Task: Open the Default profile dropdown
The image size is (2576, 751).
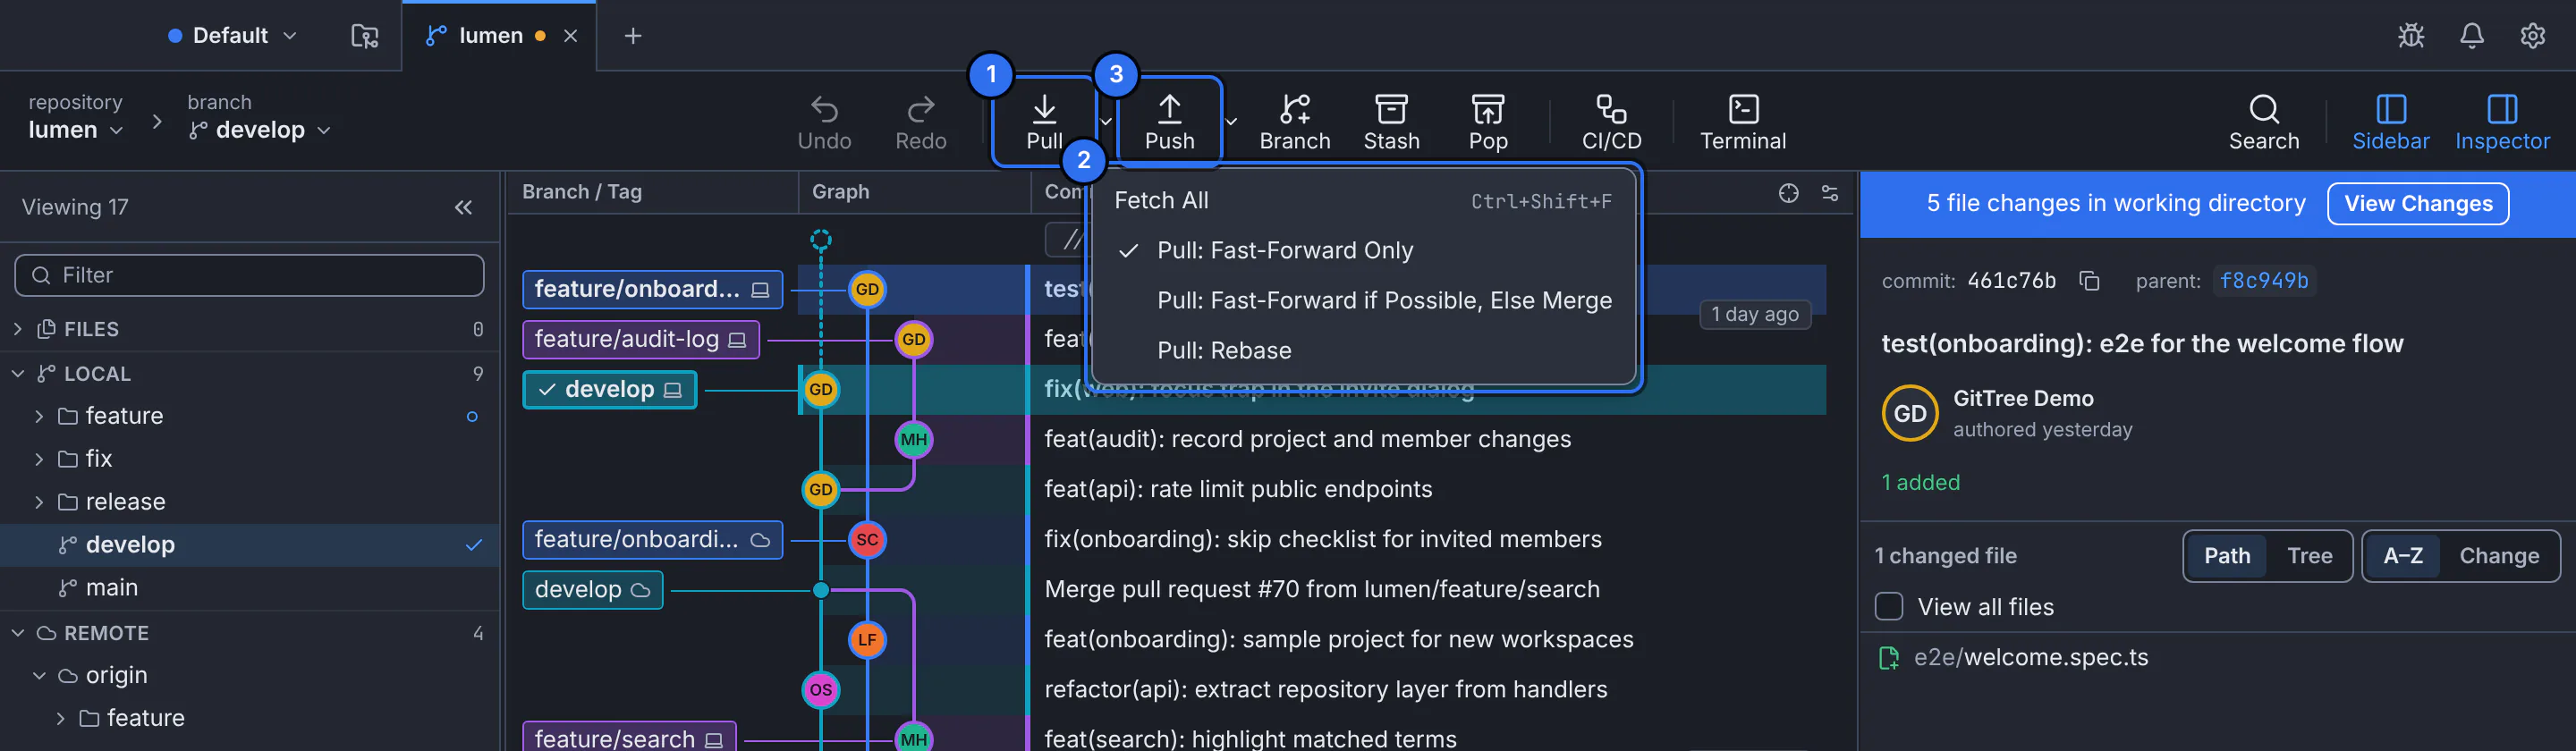Action: (x=232, y=36)
